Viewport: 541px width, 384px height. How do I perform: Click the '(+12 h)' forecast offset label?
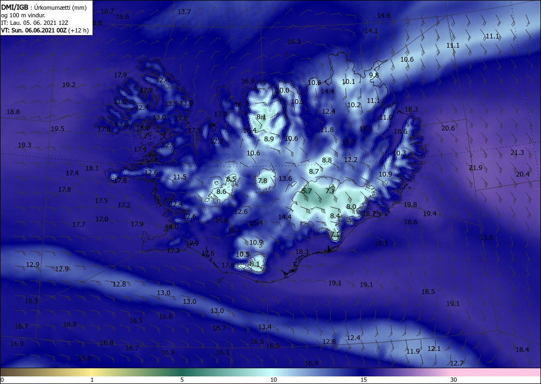tap(78, 30)
